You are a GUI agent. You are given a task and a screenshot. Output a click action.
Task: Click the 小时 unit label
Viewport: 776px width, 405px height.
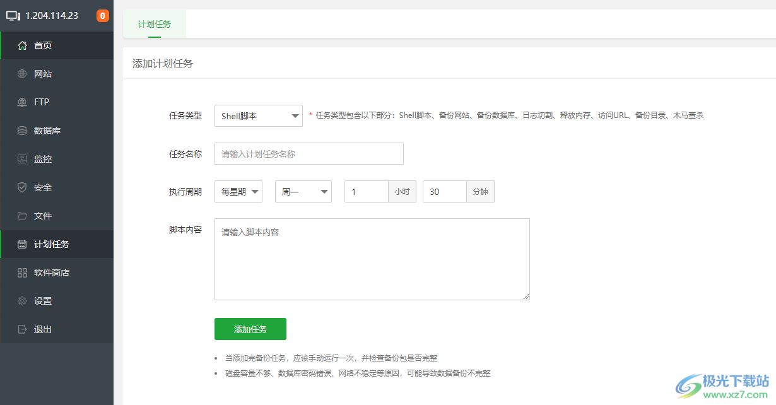402,192
